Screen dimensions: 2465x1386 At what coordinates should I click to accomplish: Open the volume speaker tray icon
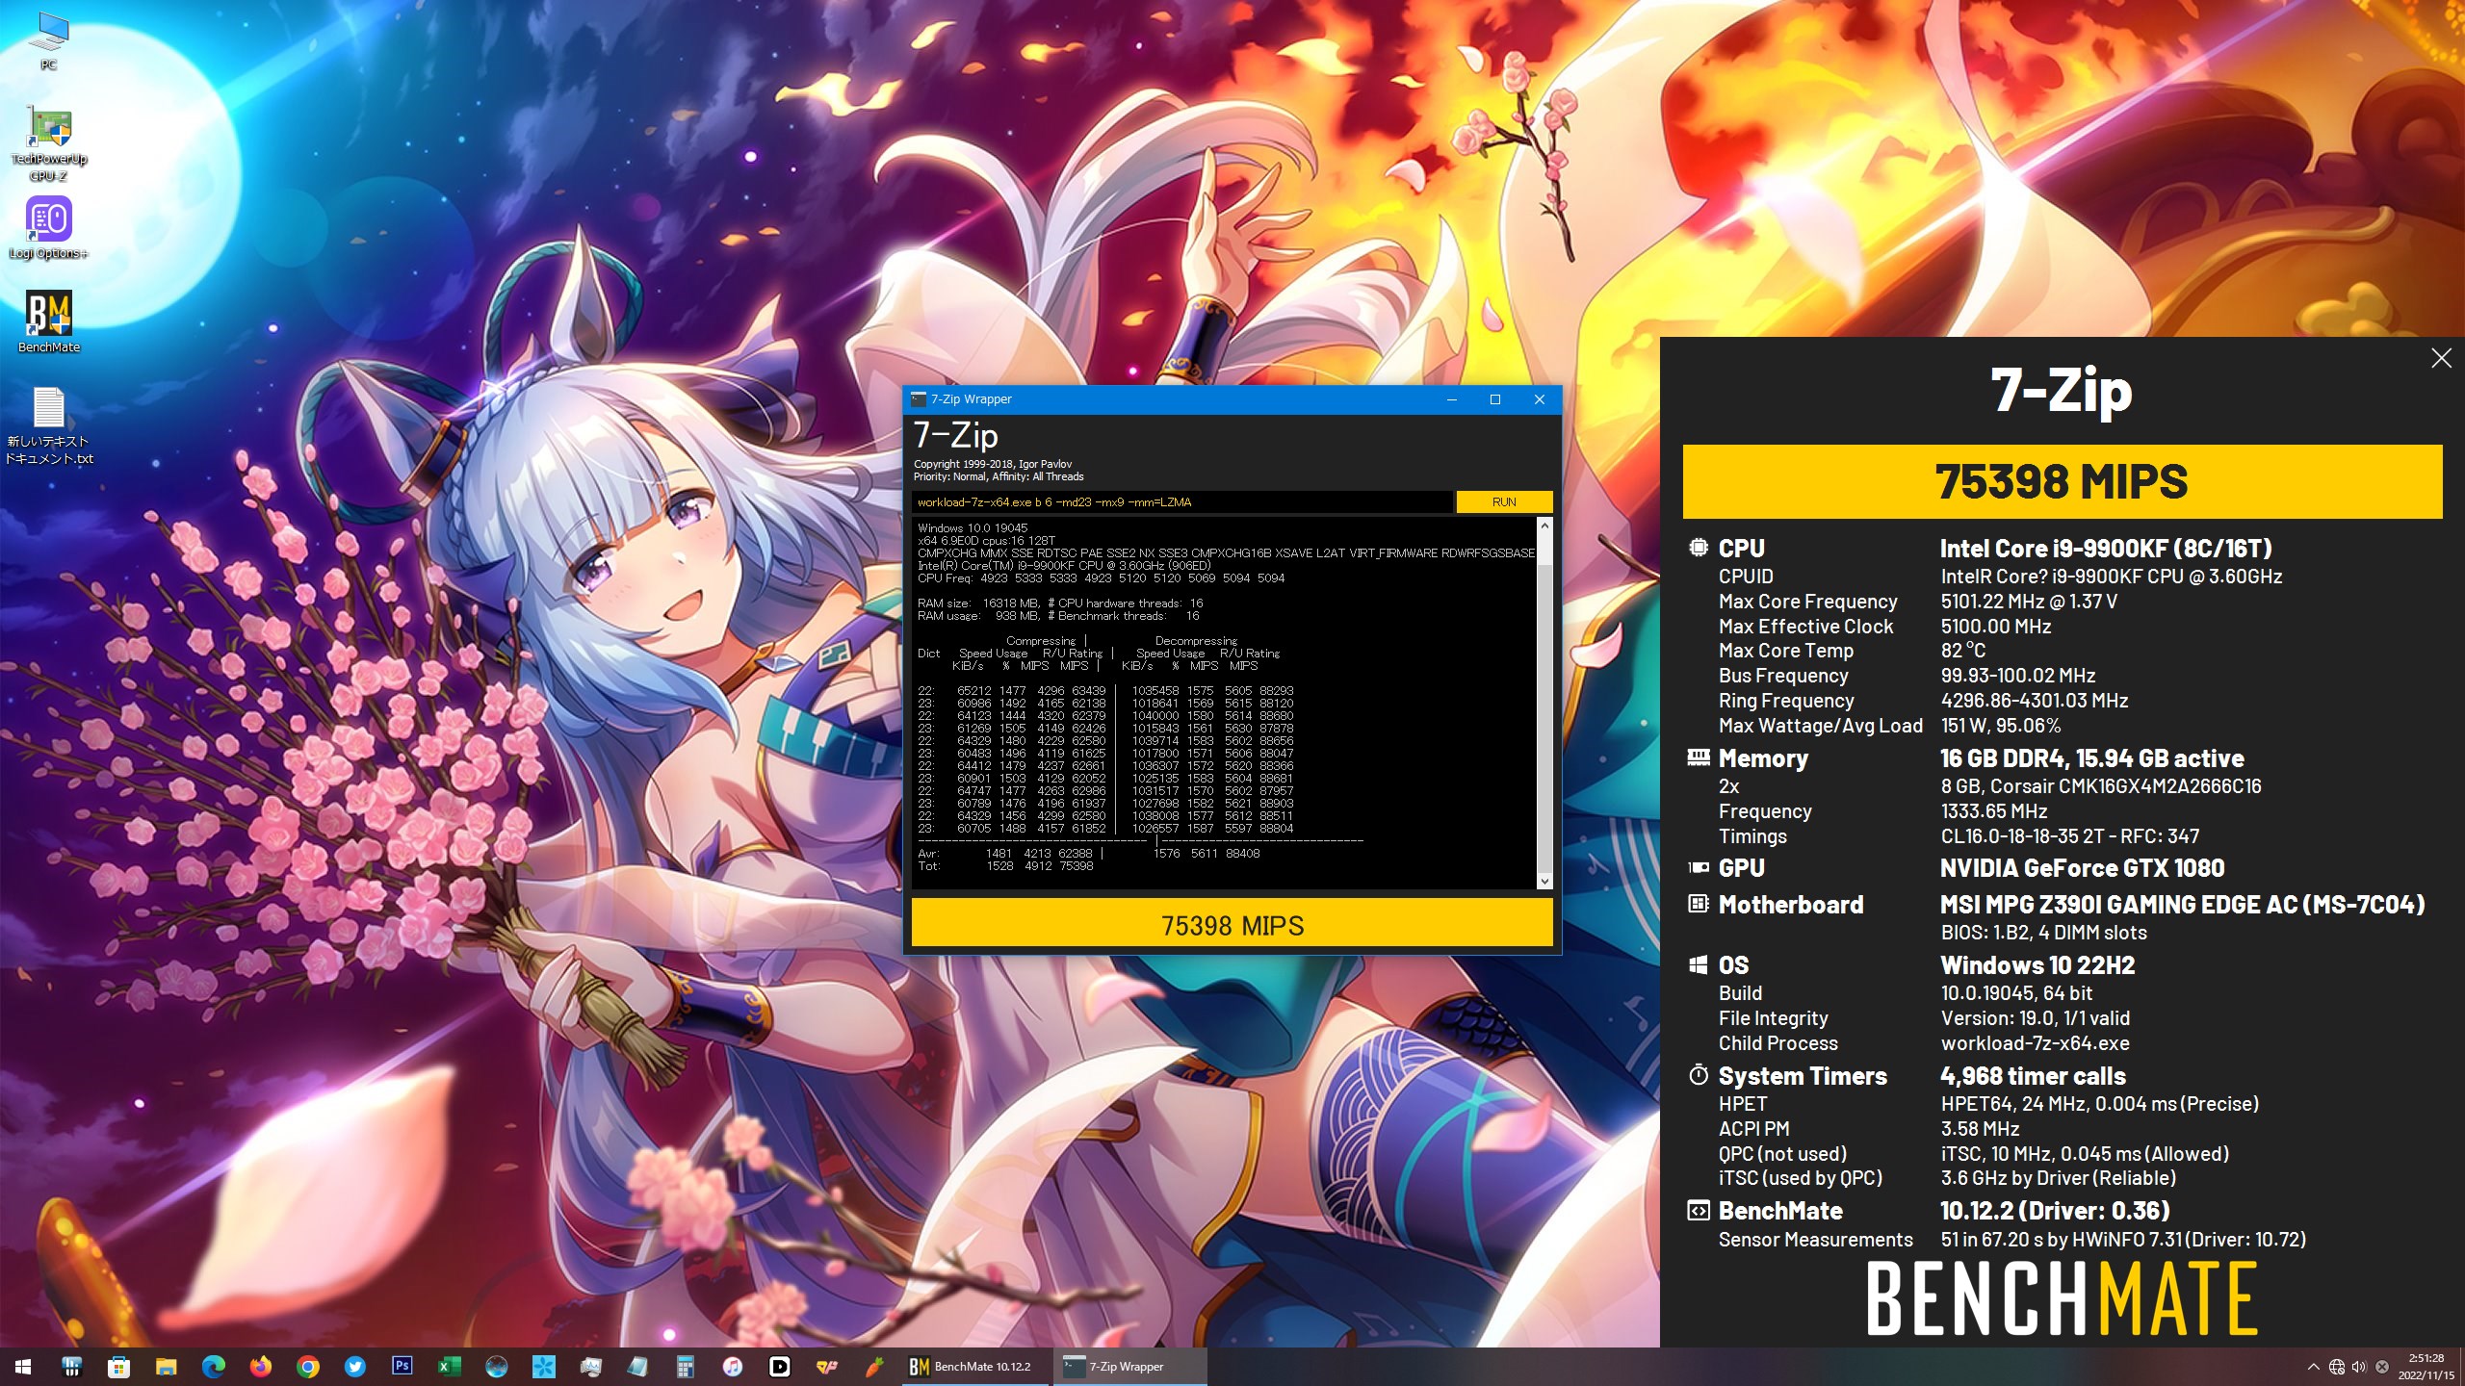click(2359, 1367)
